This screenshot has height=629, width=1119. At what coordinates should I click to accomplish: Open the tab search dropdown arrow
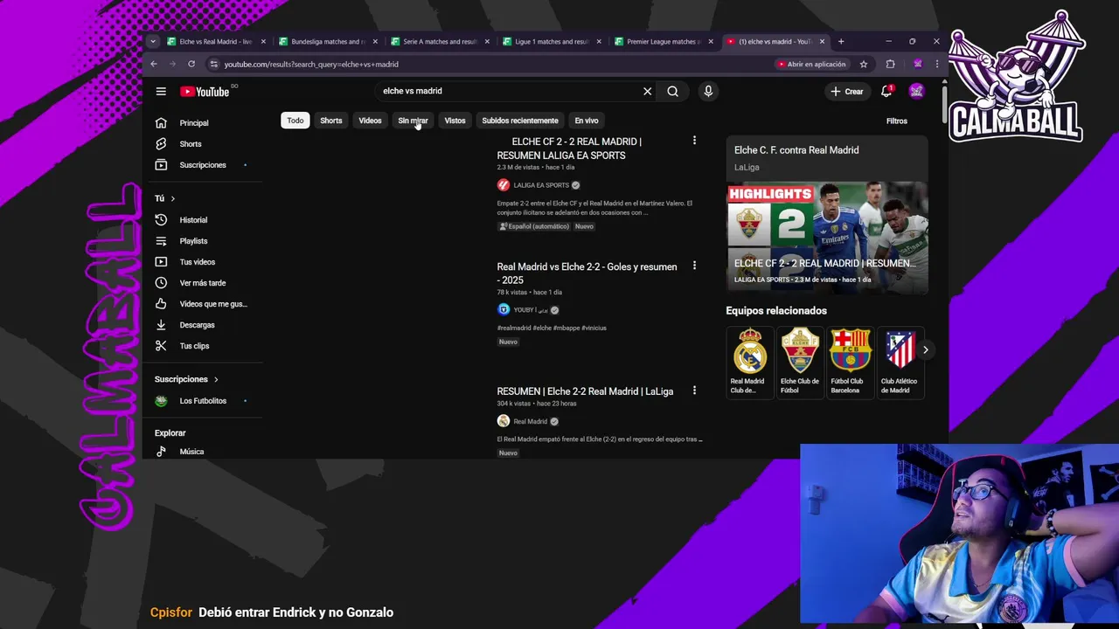pyautogui.click(x=153, y=41)
